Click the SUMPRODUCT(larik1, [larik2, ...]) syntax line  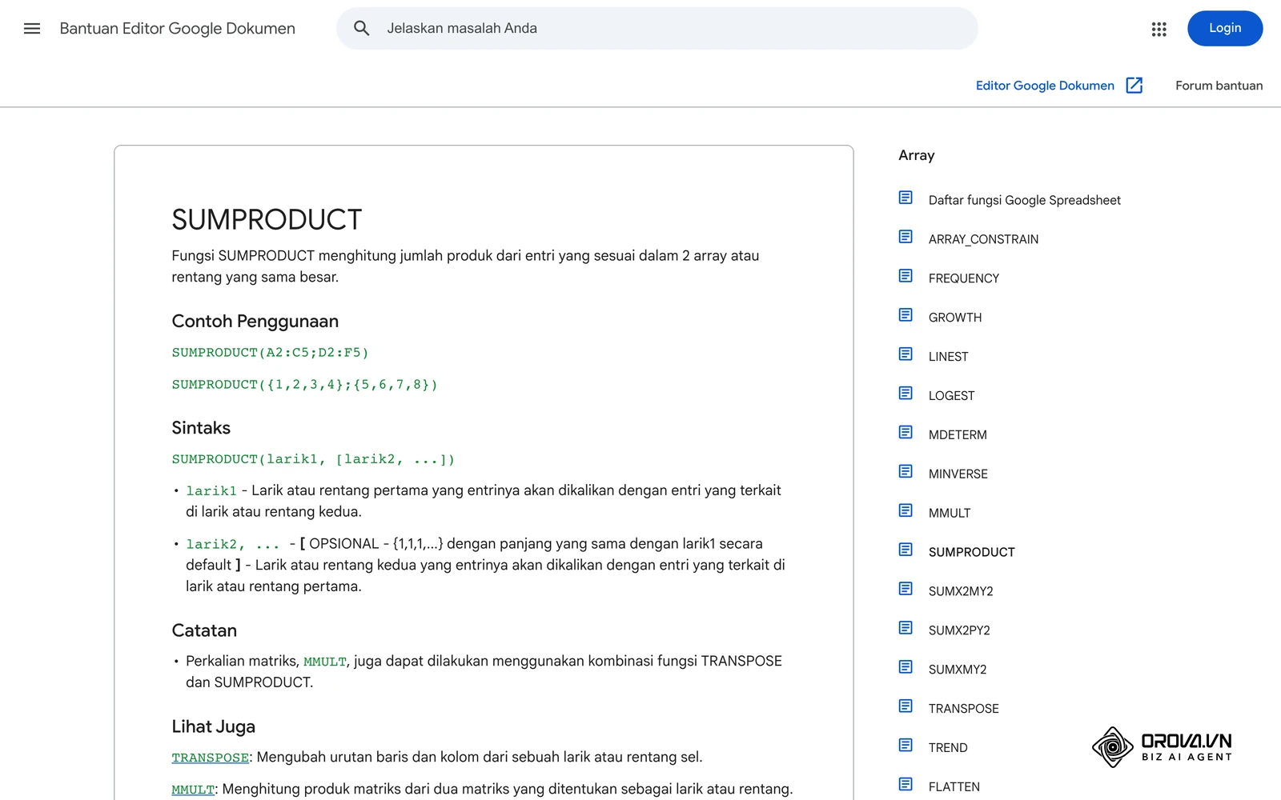pos(313,460)
